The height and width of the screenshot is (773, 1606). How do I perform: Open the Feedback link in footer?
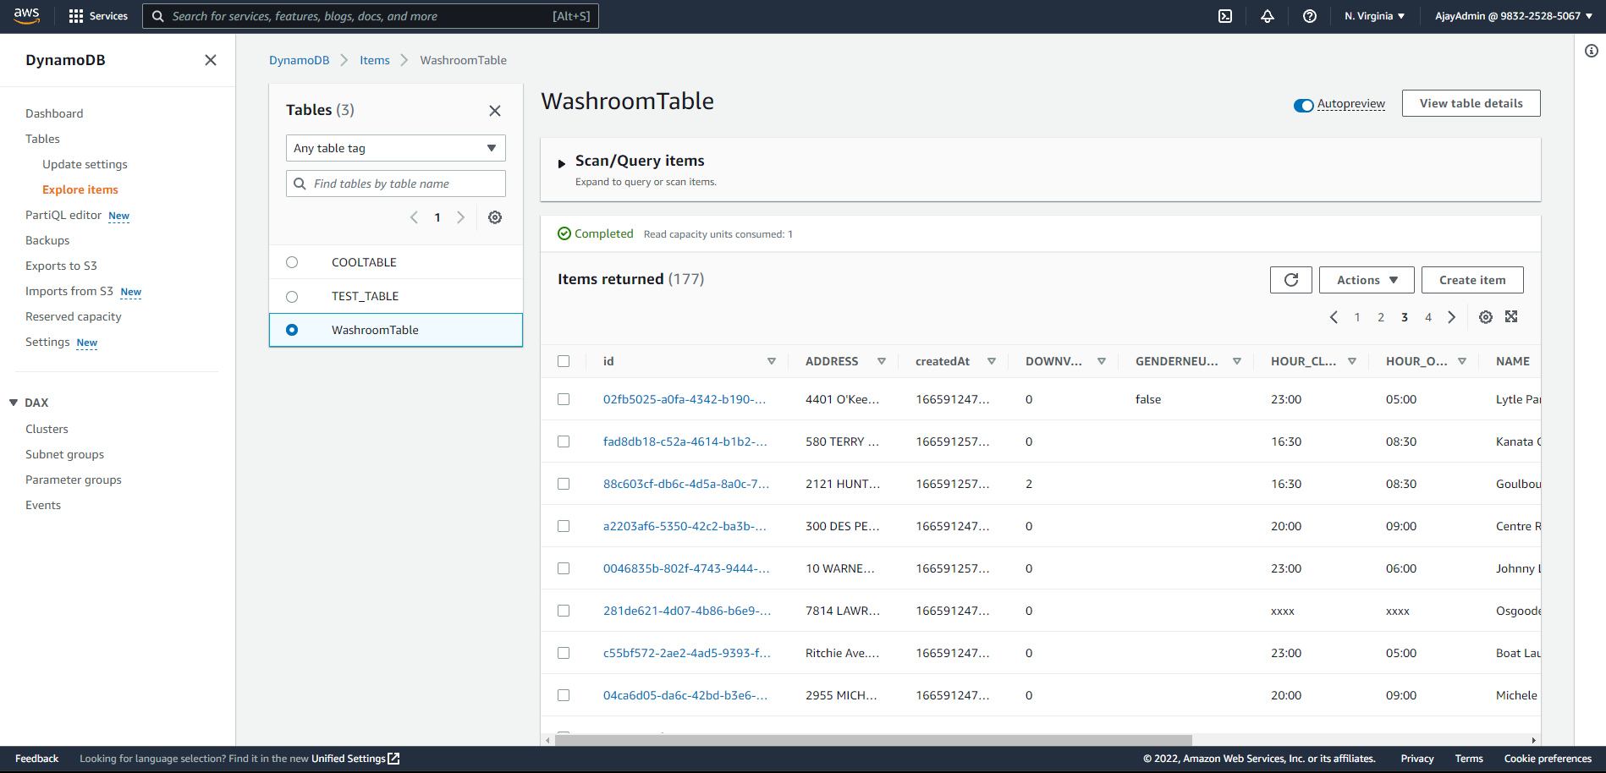pyautogui.click(x=36, y=759)
